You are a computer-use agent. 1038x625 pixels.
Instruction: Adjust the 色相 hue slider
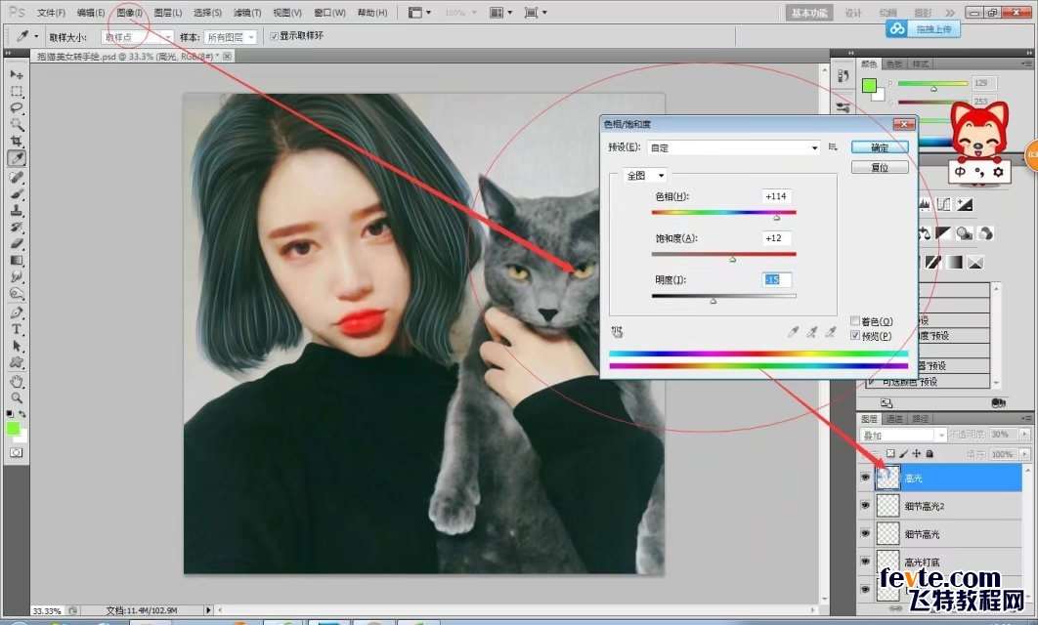tap(776, 216)
